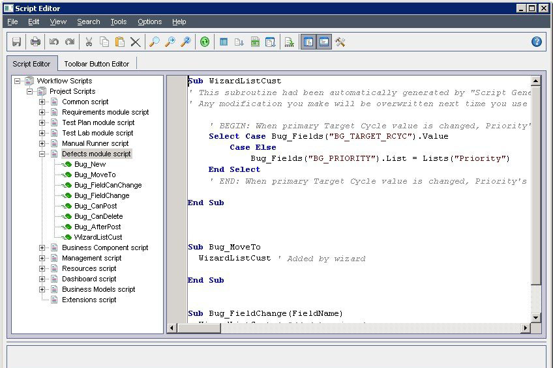Toggle the scripts tree pane icon
The width and height of the screenshot is (553, 368).
(x=308, y=42)
